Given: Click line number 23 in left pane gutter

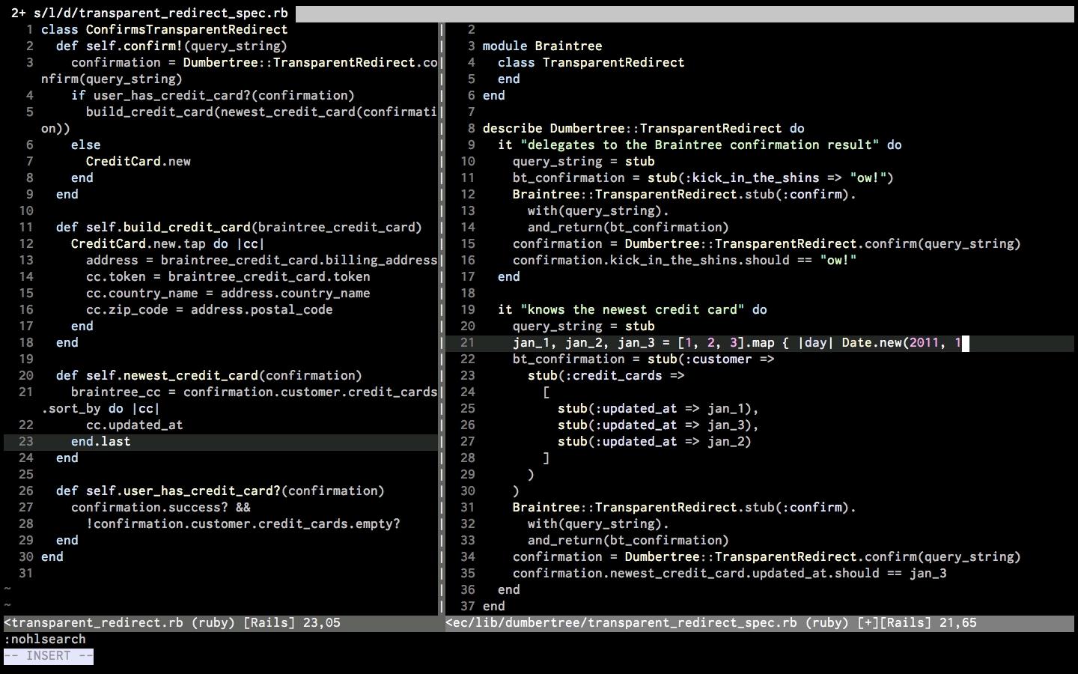Looking at the screenshot, I should [x=26, y=441].
